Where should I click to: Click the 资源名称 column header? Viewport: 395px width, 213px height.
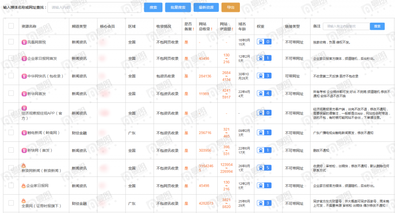(x=29, y=26)
